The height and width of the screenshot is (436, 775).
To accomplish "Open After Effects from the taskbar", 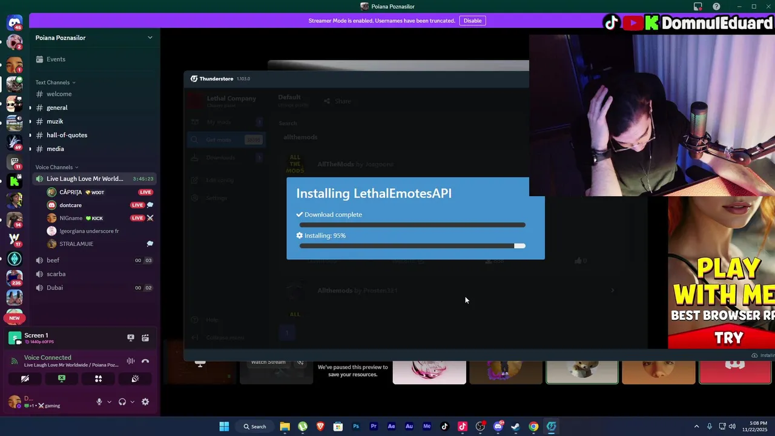I will [391, 426].
